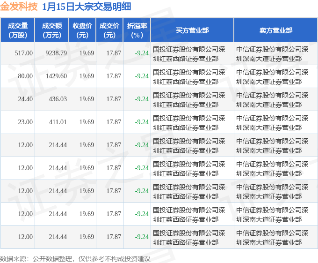
Task: Select the 成交额(万元) column header
Action: pos(52,30)
